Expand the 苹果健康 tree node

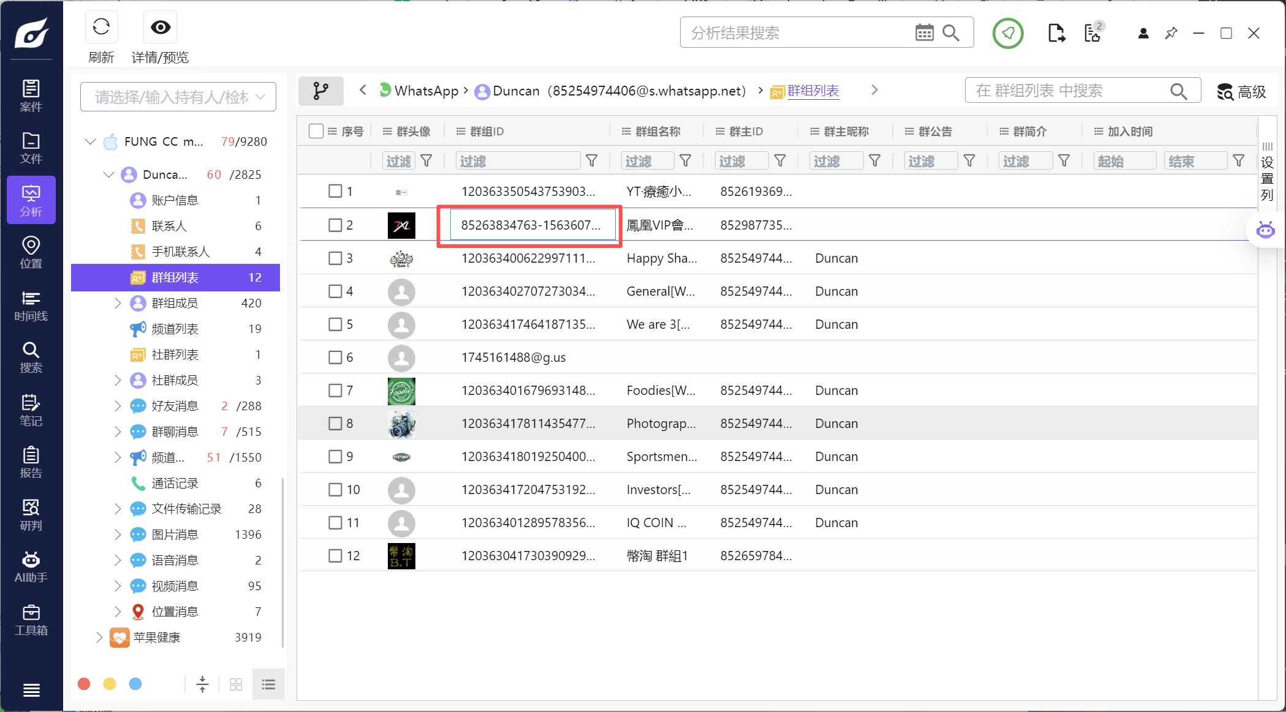[x=99, y=637]
